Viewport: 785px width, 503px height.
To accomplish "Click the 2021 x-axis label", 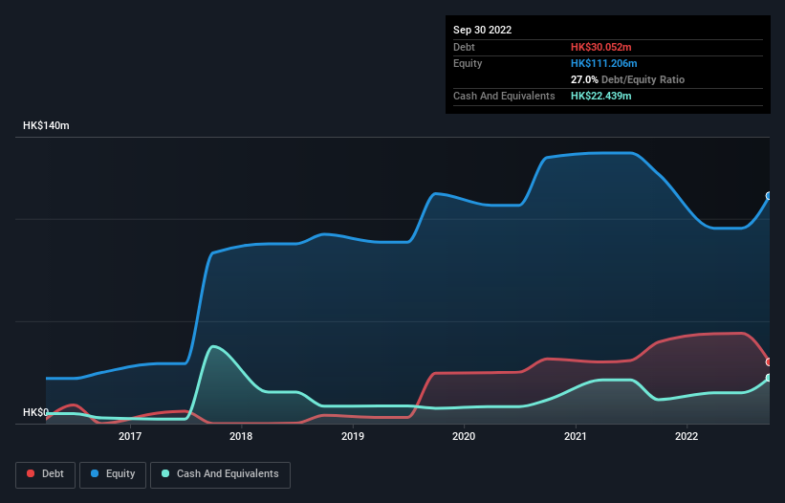I will pyautogui.click(x=576, y=436).
